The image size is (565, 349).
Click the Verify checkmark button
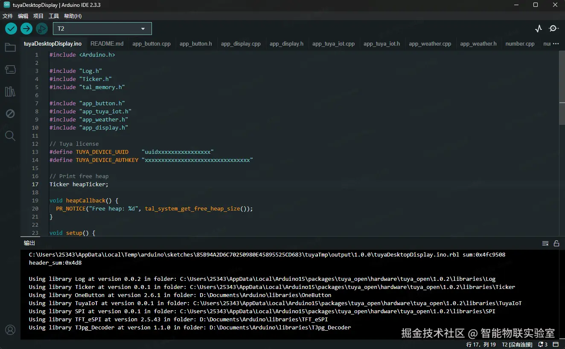(11, 29)
